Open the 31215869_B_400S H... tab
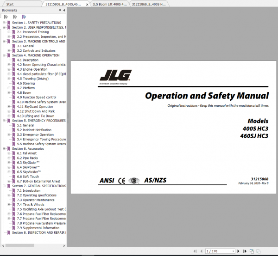The image size is (278, 256). pyautogui.click(x=149, y=4)
